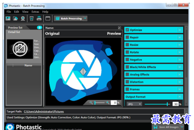Expand the Rotate section arrow
This screenshot has width=194, height=130.
180,52
